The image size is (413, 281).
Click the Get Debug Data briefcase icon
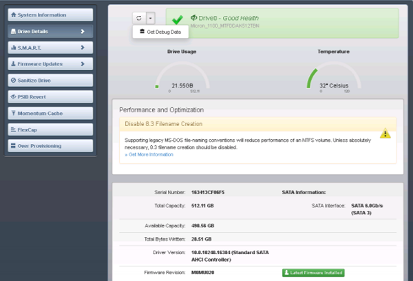coord(142,32)
